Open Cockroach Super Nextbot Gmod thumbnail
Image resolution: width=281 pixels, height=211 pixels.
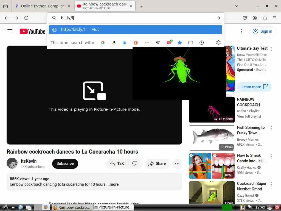point(212,192)
